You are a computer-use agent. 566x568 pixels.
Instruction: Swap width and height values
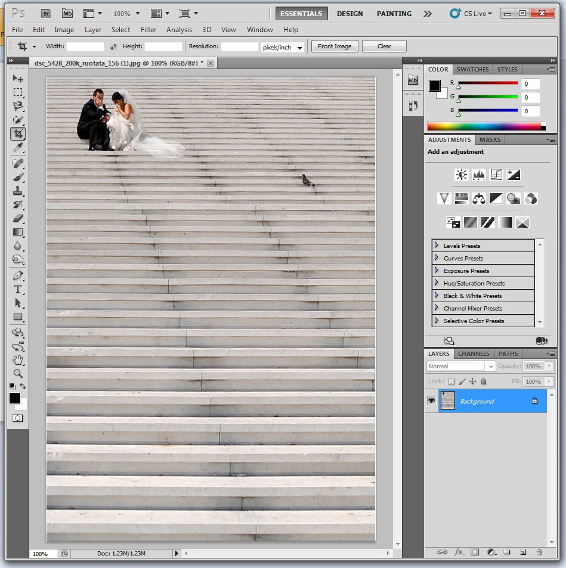pos(113,46)
